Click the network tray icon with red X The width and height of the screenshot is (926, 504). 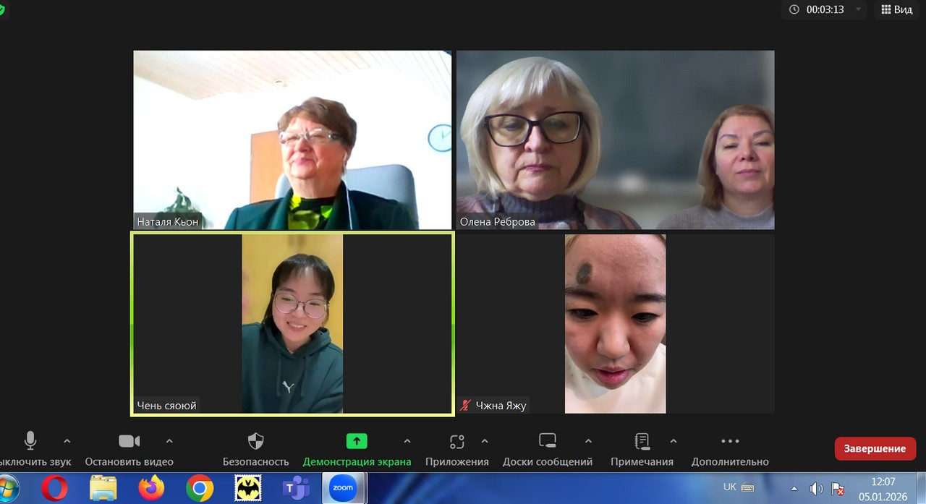pos(838,489)
